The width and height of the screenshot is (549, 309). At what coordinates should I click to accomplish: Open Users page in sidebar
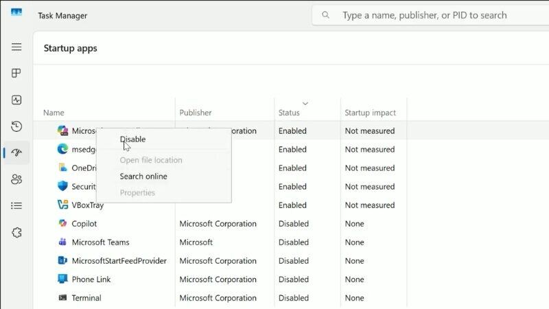(x=16, y=179)
